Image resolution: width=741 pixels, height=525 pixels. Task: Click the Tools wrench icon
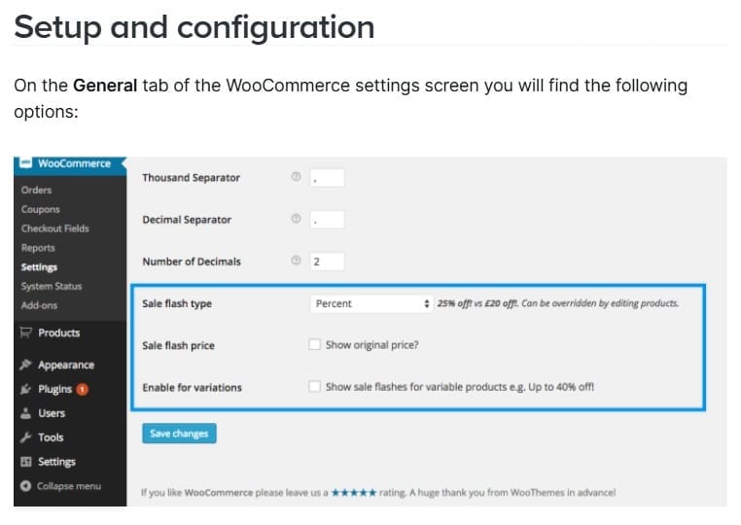tap(25, 437)
